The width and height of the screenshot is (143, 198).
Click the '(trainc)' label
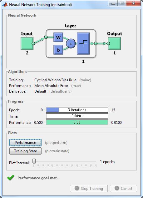point(85,80)
